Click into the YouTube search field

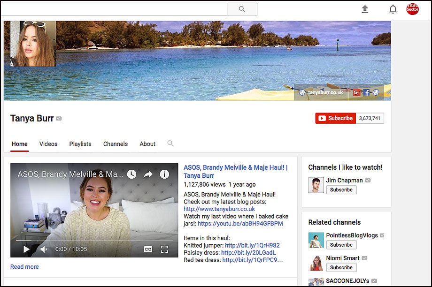pyautogui.click(x=114, y=9)
